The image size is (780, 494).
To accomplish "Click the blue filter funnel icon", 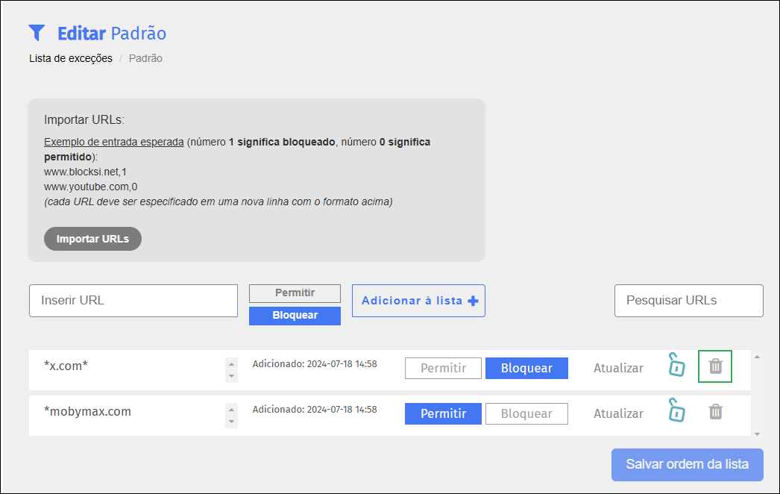I will tap(37, 33).
